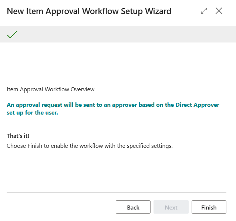
Task: Click "set up for the user." text line
Action: [x=33, y=113]
